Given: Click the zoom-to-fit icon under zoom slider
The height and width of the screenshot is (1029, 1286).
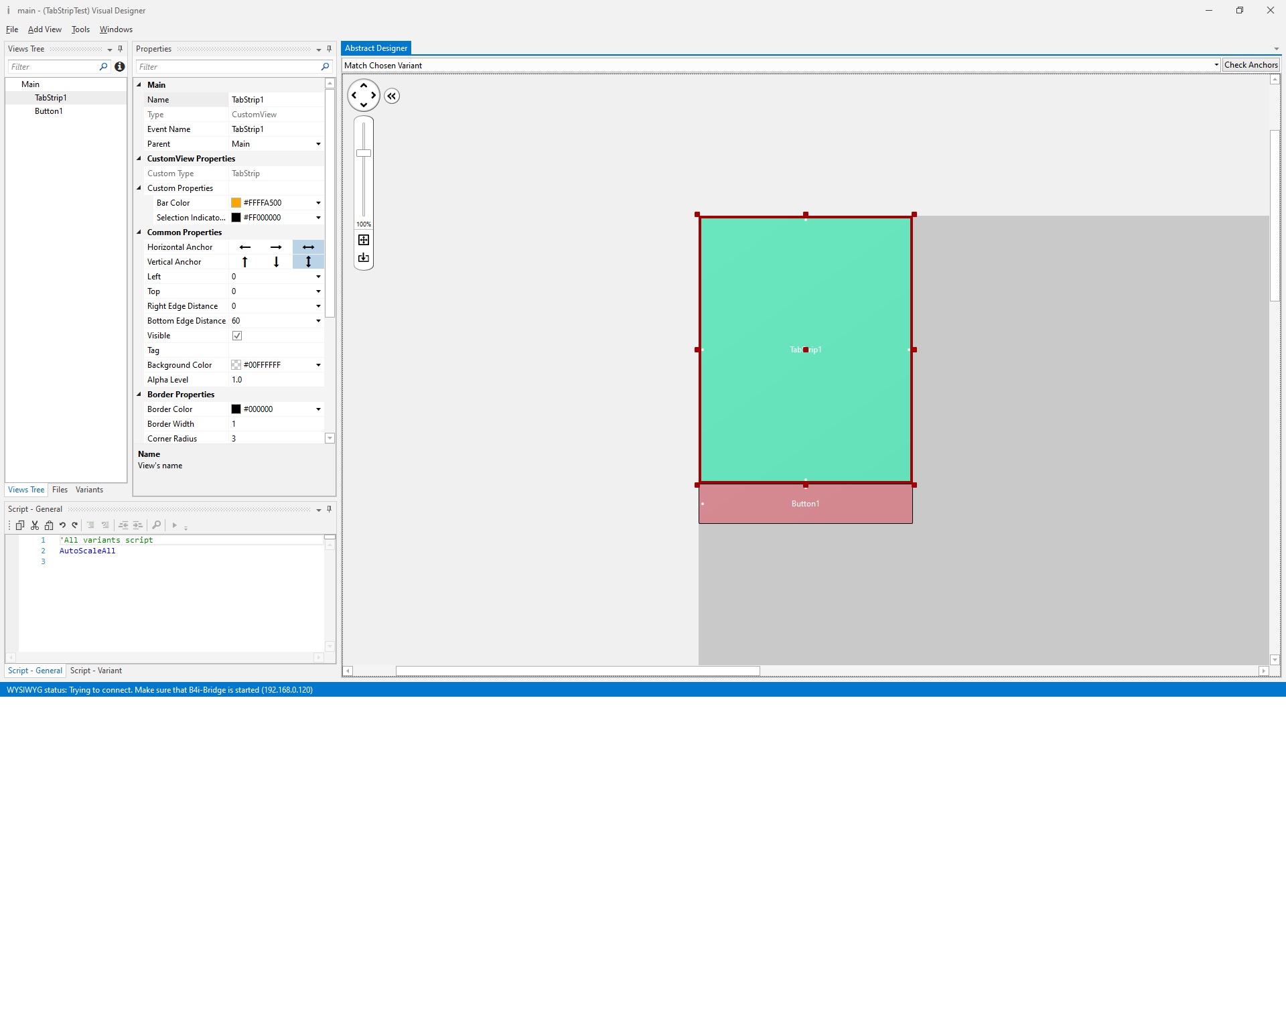Looking at the screenshot, I should [364, 240].
